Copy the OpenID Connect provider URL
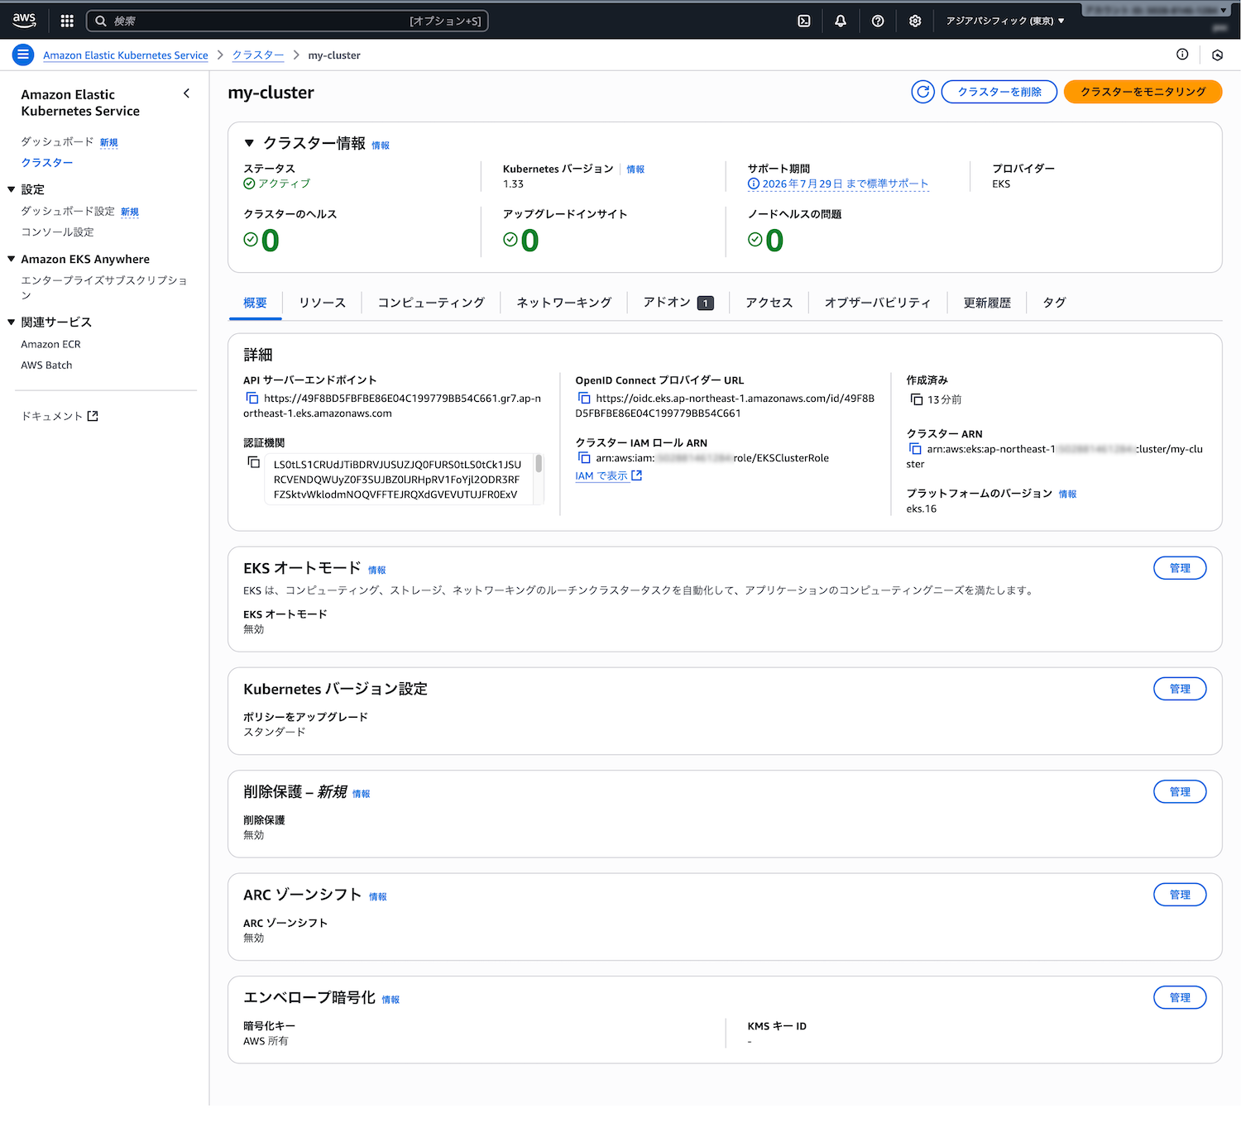 click(x=584, y=399)
